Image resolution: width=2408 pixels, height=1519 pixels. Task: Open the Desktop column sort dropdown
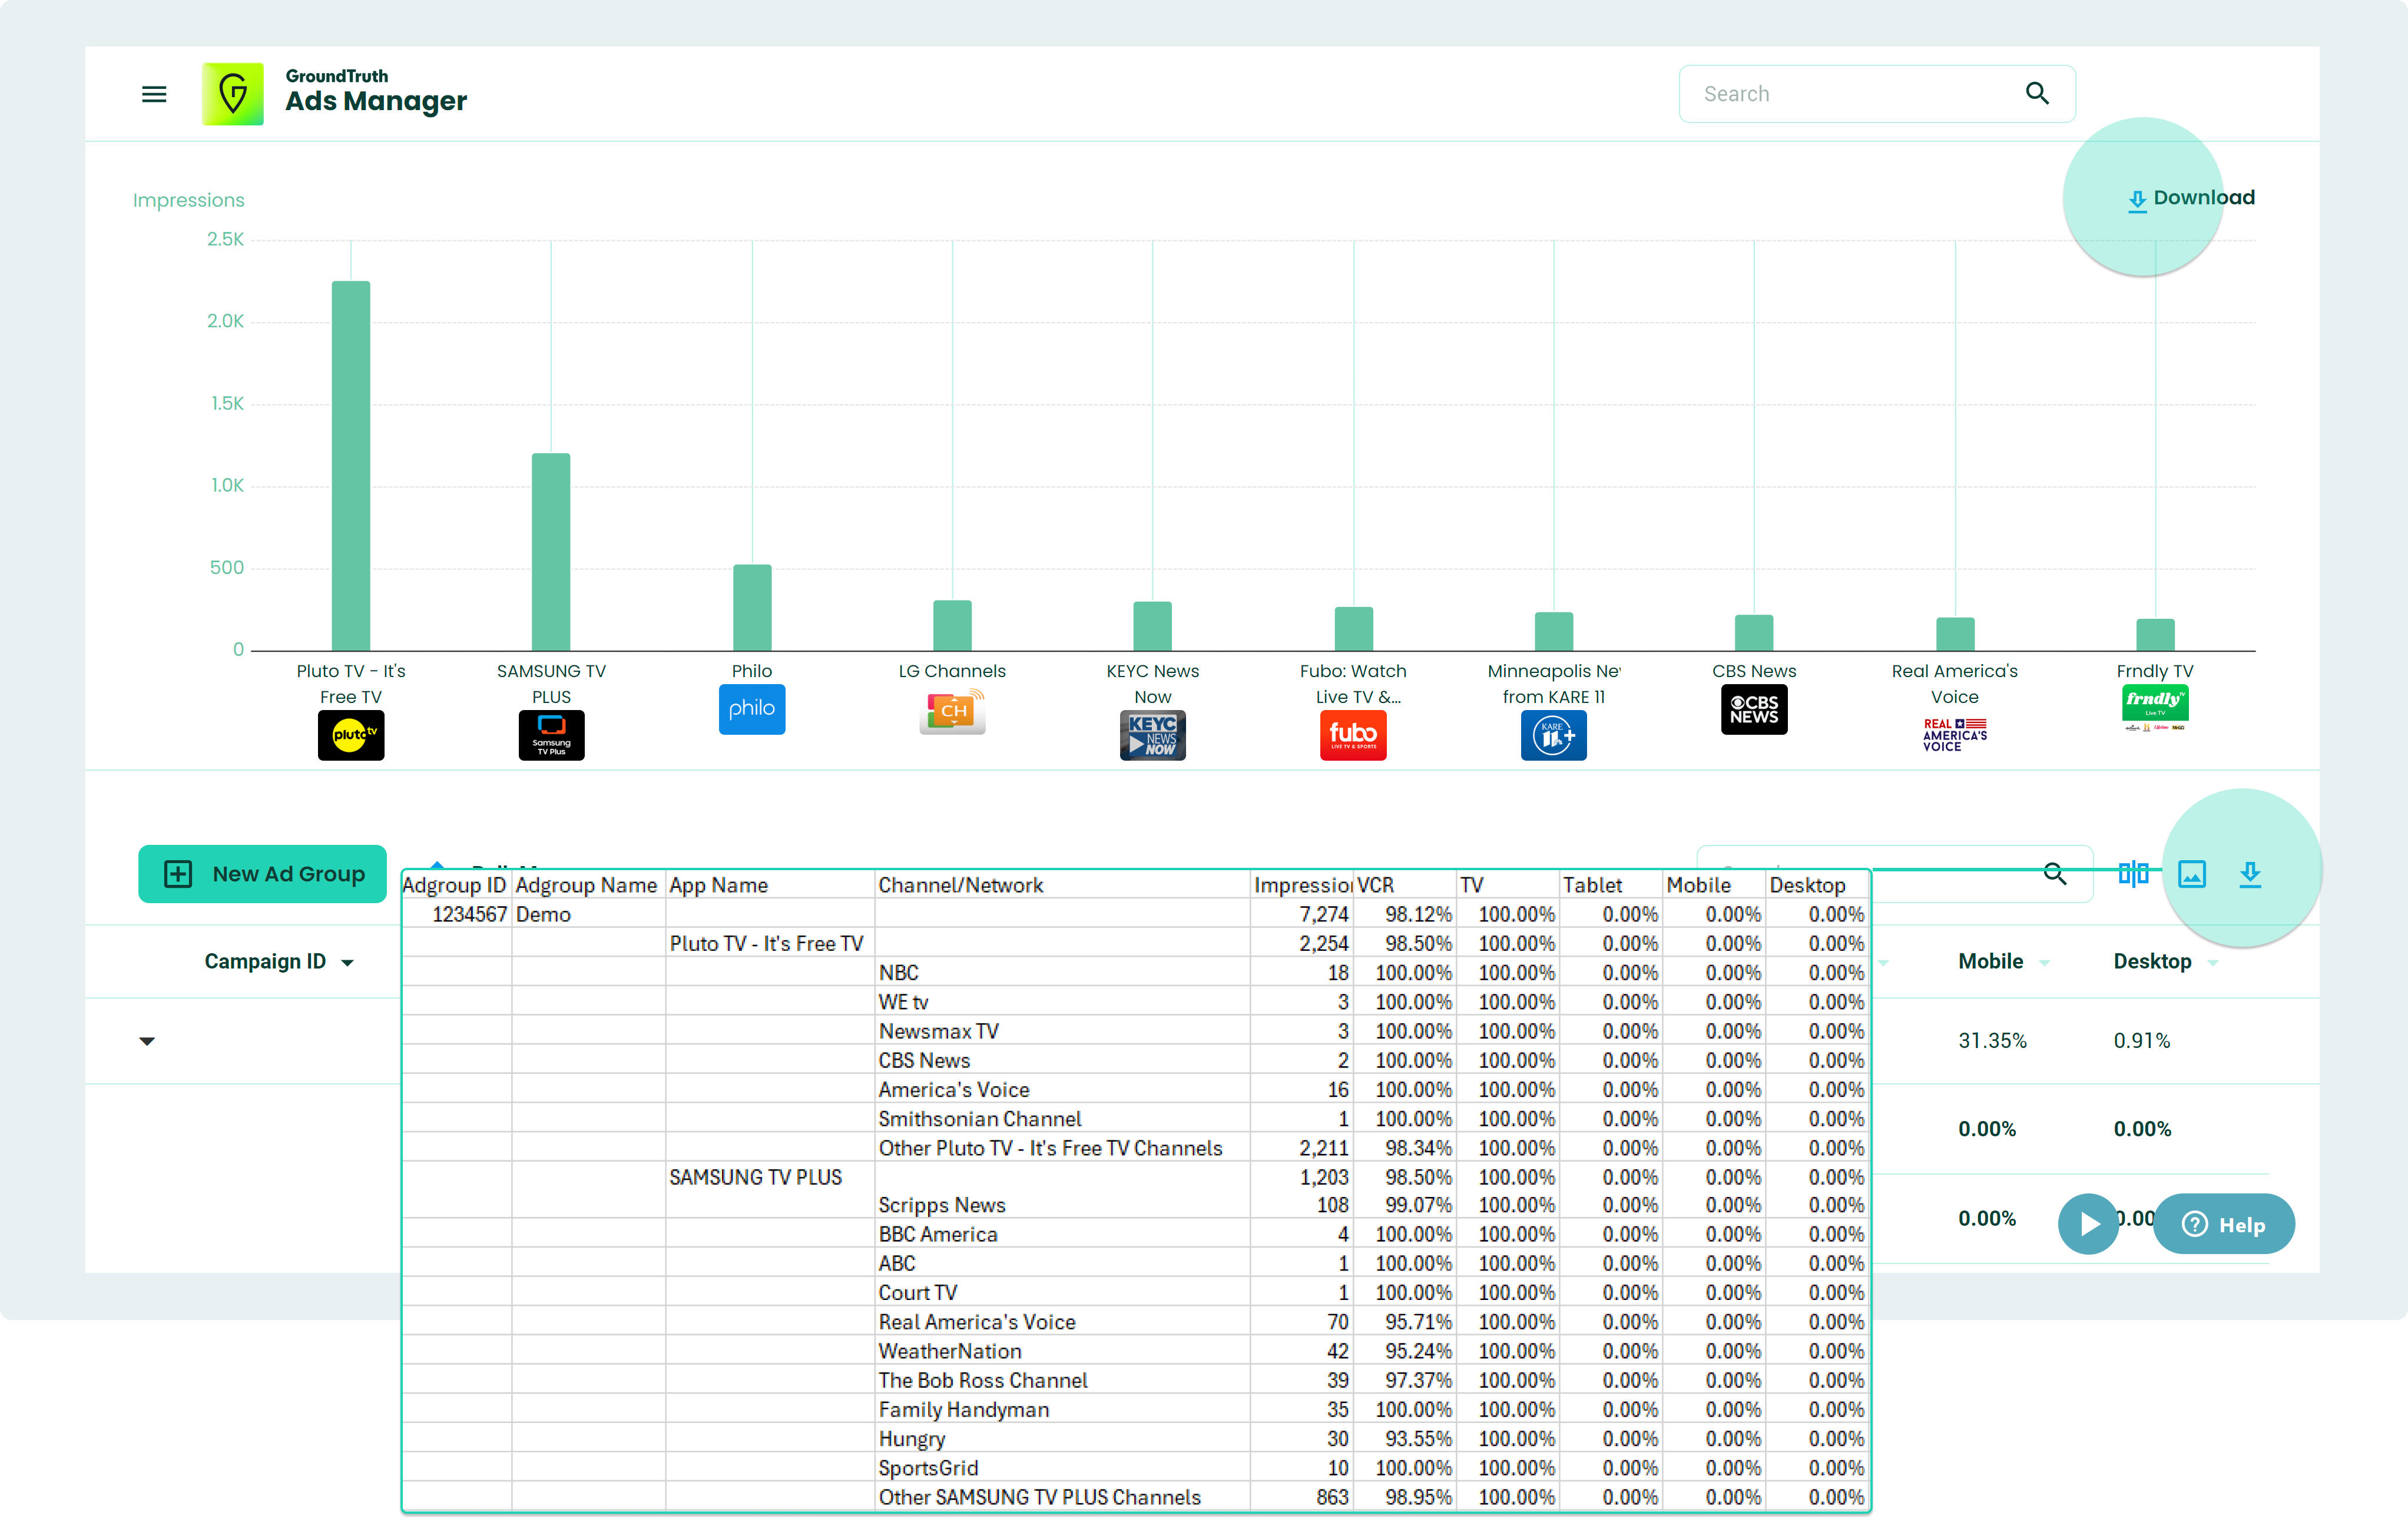coord(2213,963)
